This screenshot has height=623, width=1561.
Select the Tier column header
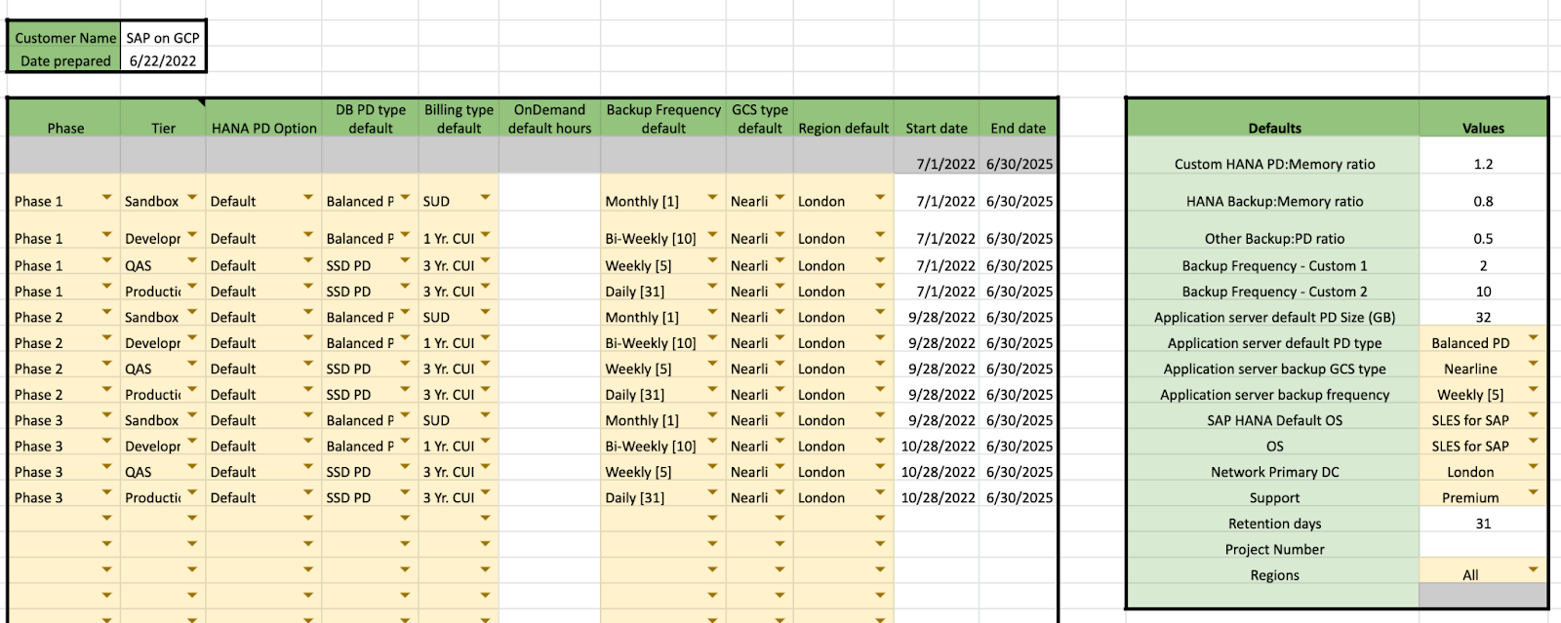163,118
